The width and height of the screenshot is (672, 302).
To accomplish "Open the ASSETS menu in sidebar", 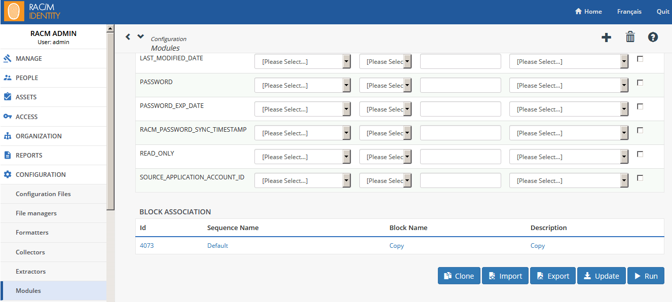I will 53,97.
